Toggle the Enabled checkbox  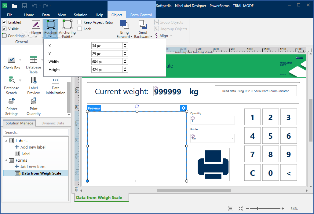(4, 22)
